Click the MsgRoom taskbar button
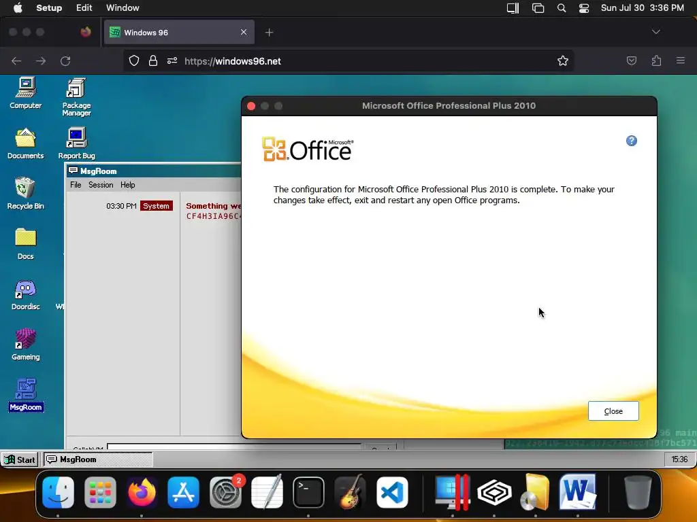The image size is (697, 522). click(98, 459)
